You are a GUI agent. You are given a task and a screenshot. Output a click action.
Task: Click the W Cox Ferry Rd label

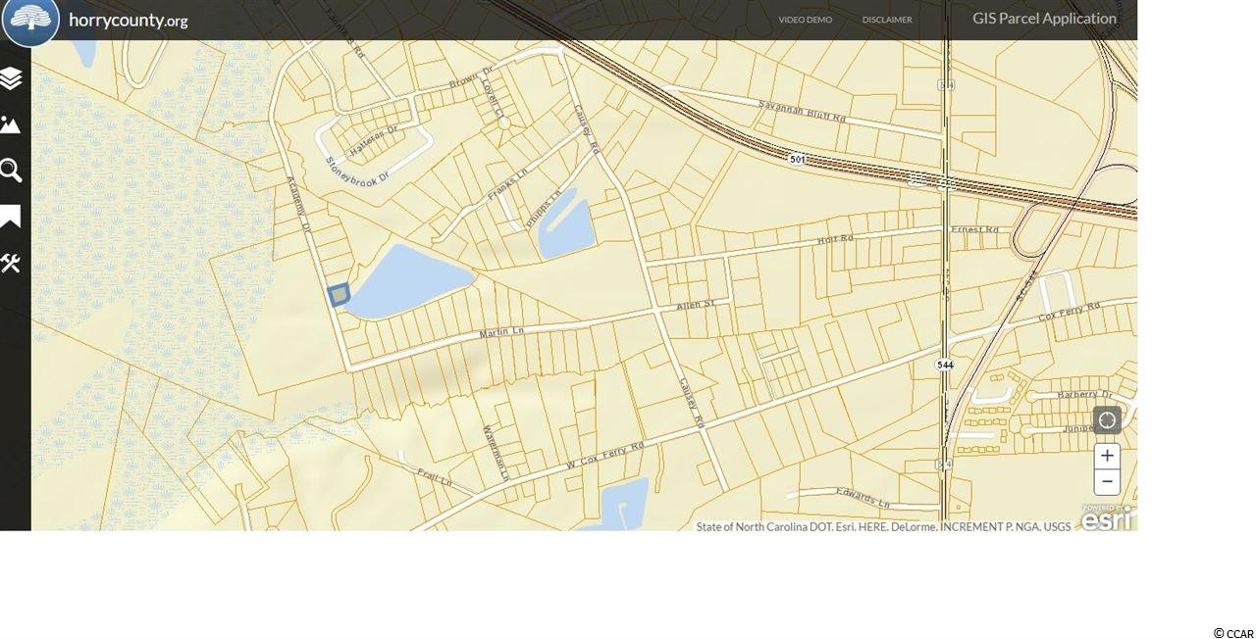tap(604, 457)
